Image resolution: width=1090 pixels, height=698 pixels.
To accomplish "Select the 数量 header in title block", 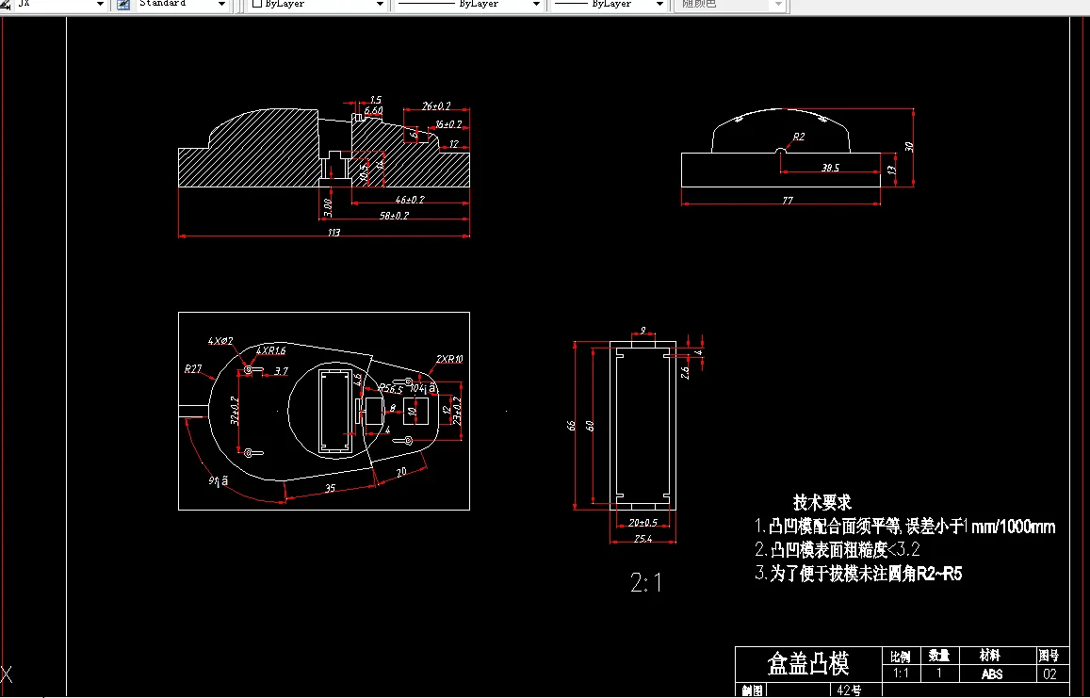I will (x=939, y=656).
